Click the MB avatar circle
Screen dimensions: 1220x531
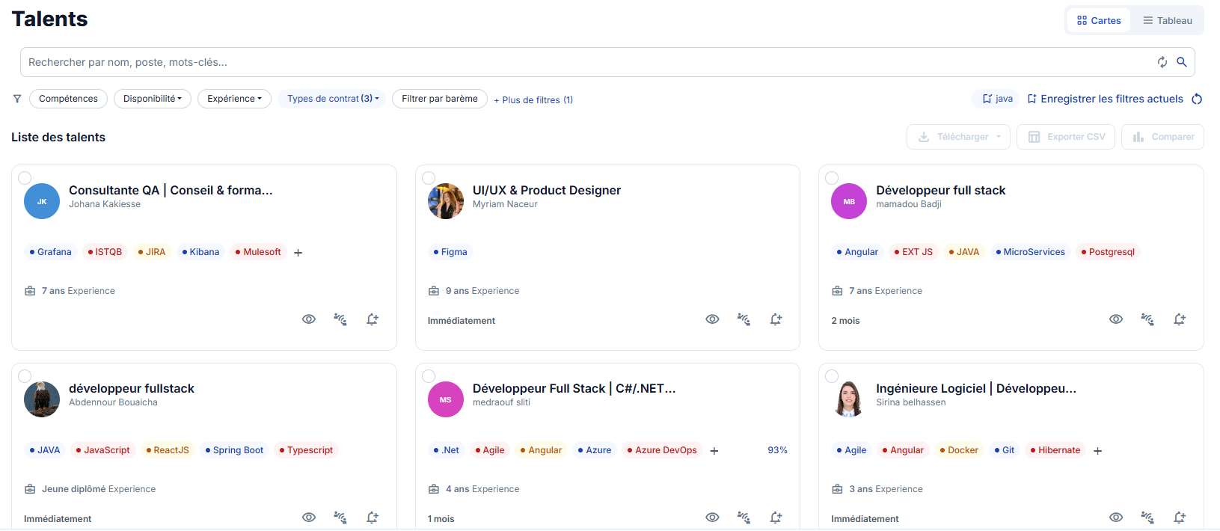pos(849,201)
